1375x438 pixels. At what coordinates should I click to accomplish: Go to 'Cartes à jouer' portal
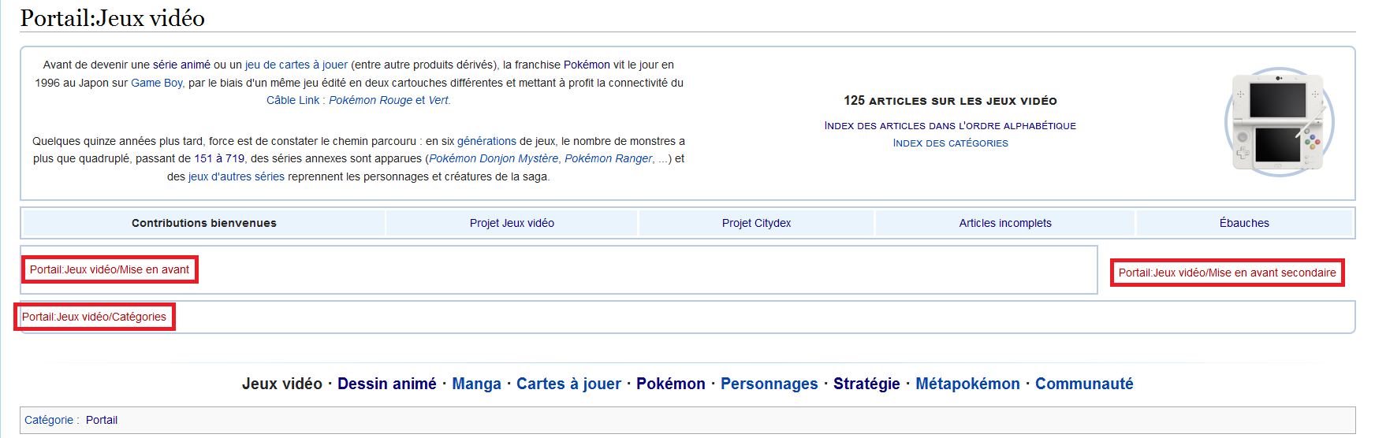[x=568, y=384]
